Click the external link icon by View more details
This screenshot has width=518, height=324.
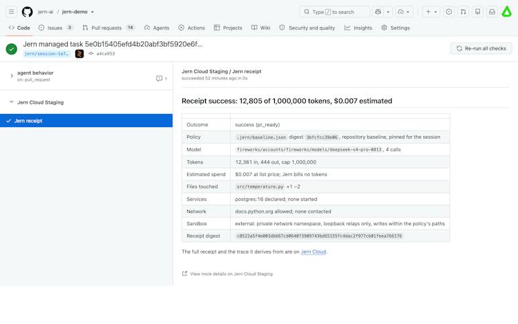coord(184,274)
